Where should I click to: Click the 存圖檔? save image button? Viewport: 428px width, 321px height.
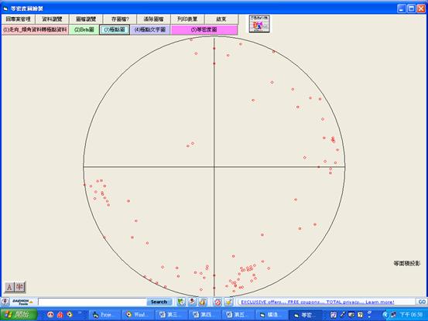click(x=119, y=19)
